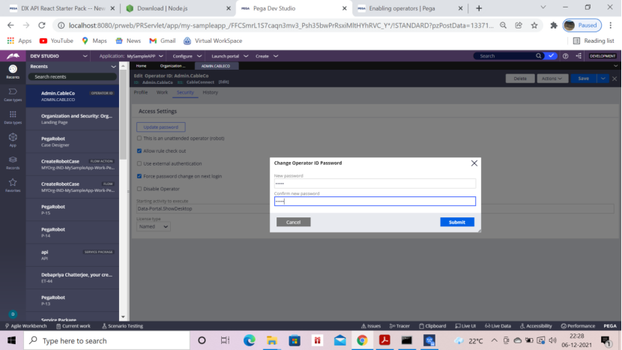The image size is (622, 350).
Task: Open the Launch portal menu
Action: pyautogui.click(x=229, y=56)
